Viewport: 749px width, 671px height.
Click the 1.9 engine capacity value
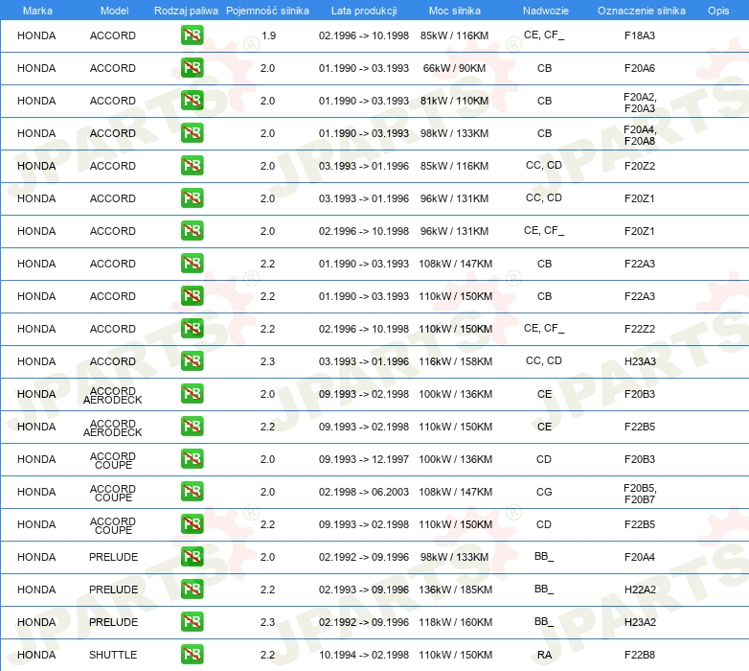[x=268, y=35]
